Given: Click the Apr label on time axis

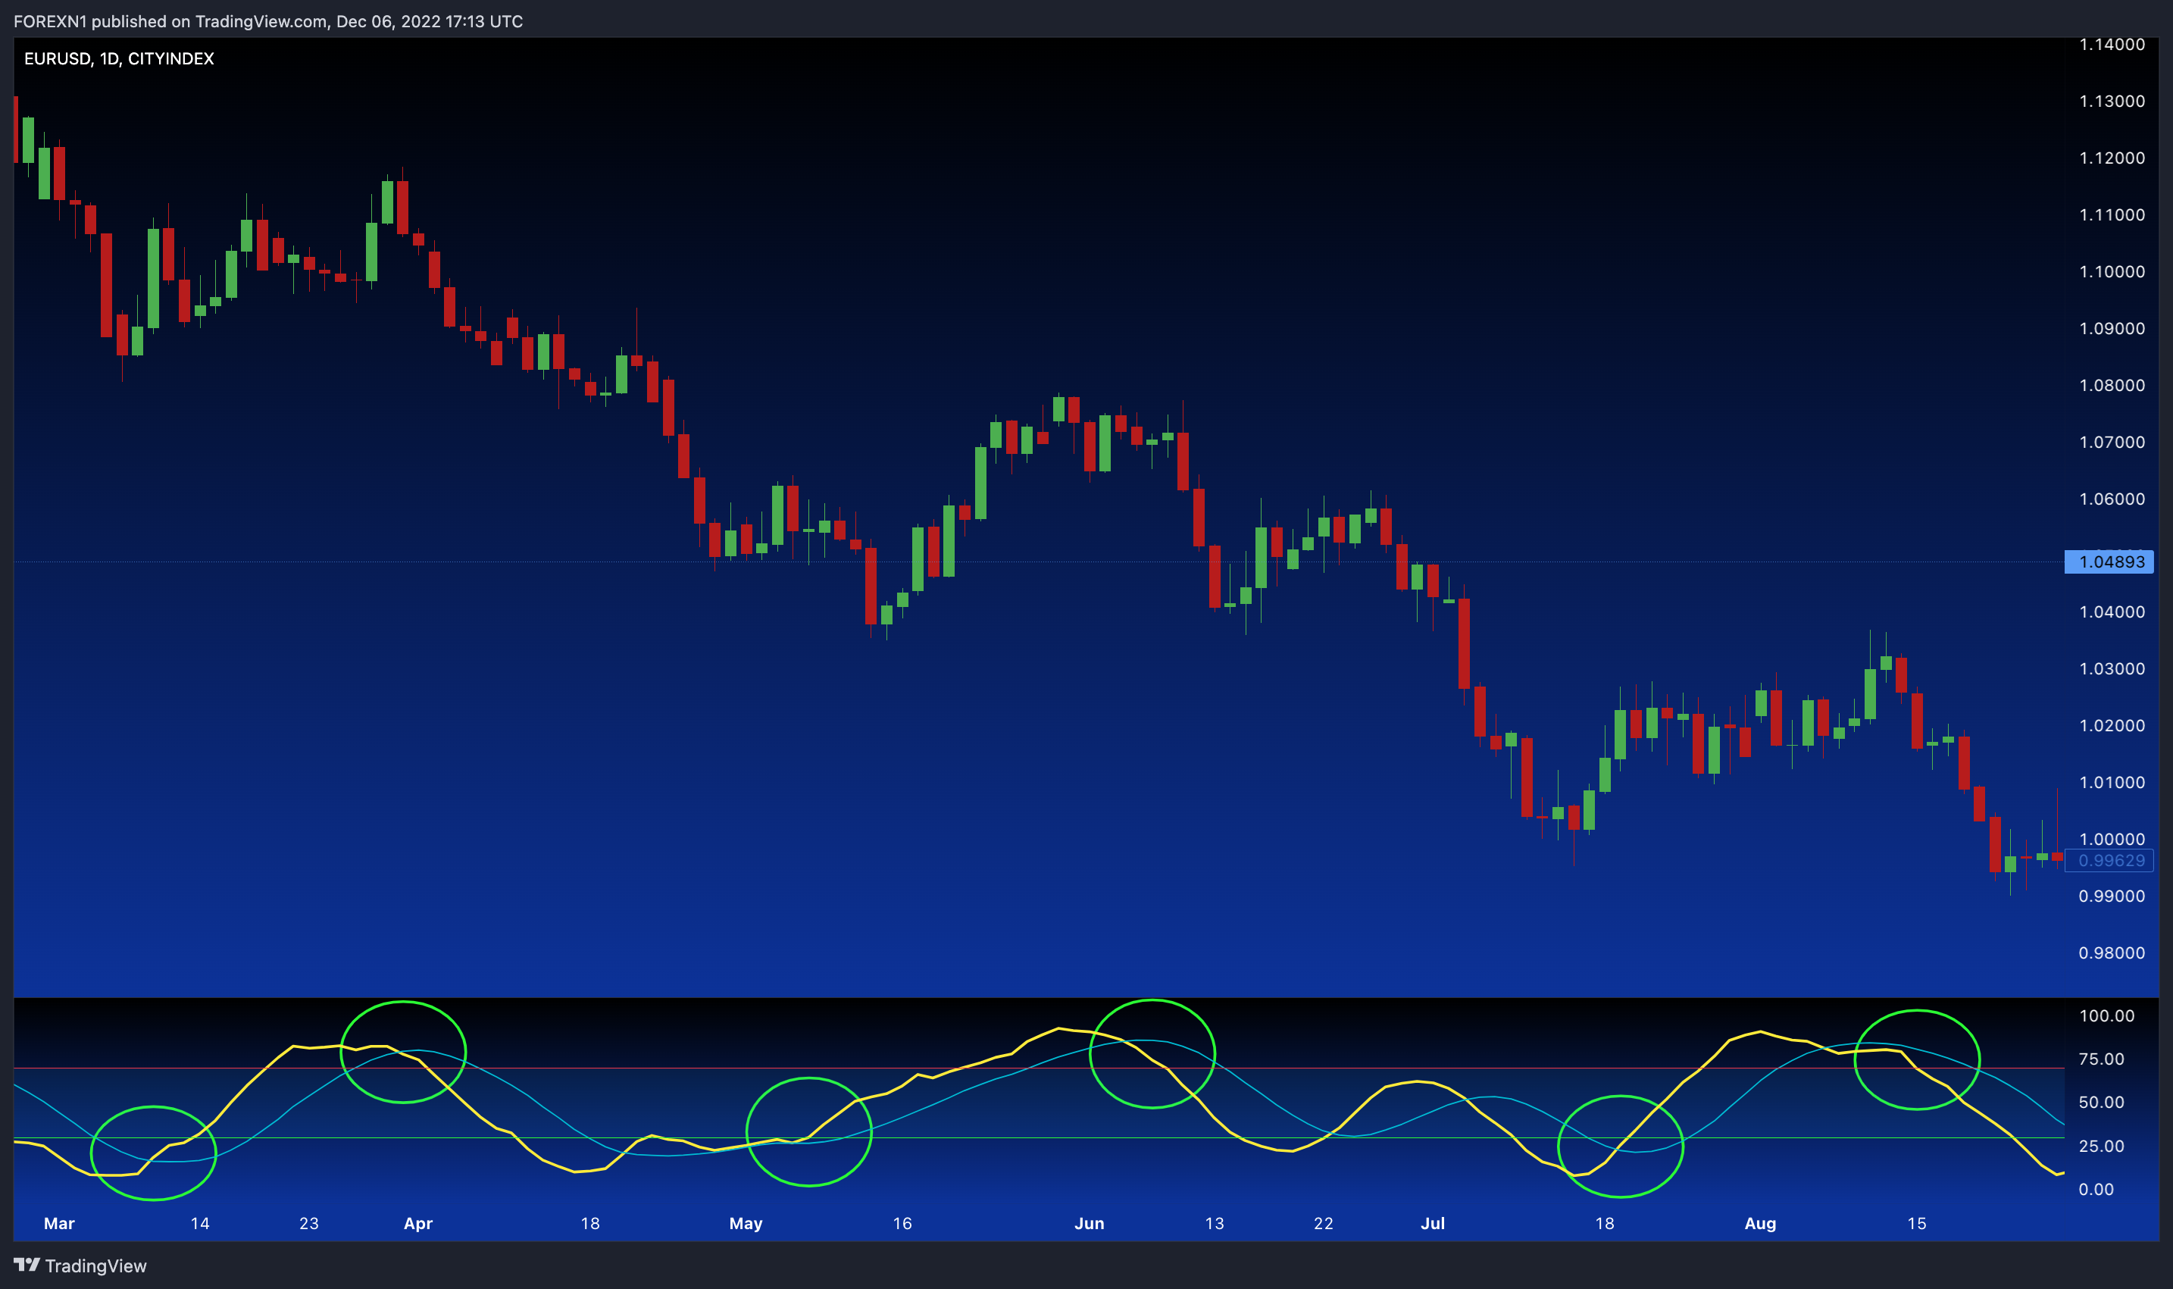Looking at the screenshot, I should tap(417, 1223).
